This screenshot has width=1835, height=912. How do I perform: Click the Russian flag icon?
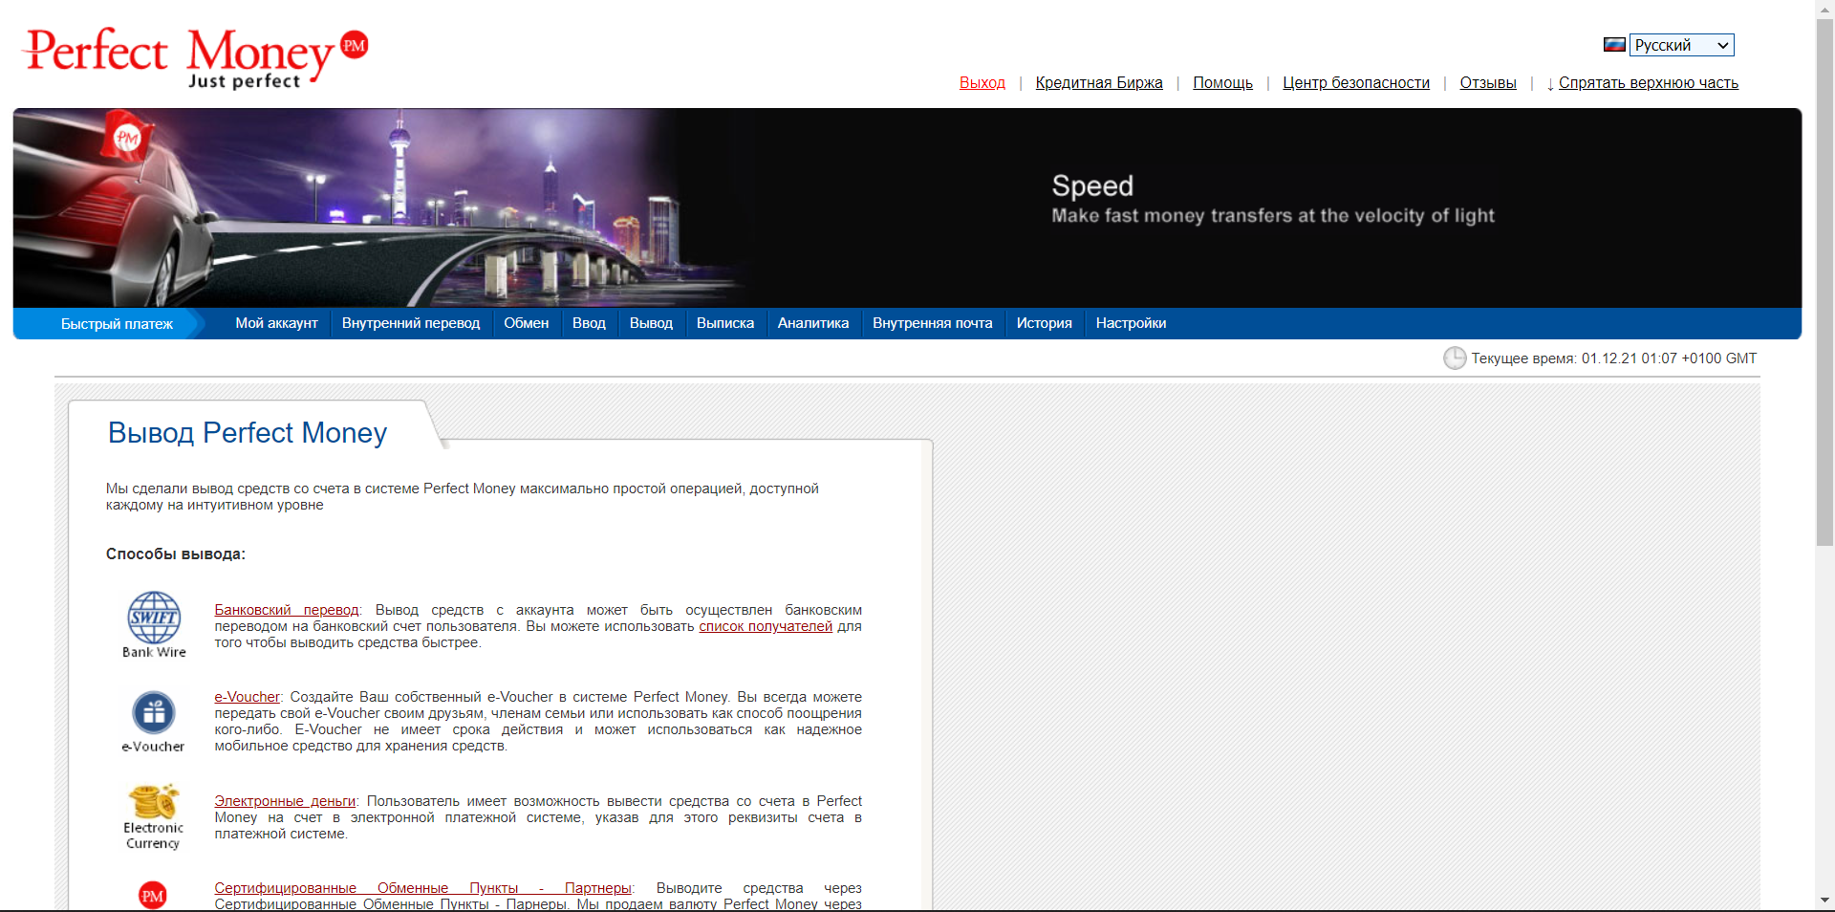point(1614,45)
